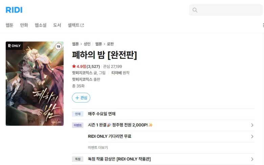The height and width of the screenshot is (165, 264).
Task: Click the search magnifier icon
Action: pyautogui.click(x=195, y=10)
